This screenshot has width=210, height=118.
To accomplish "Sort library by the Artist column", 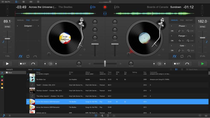I will coord(71,72).
